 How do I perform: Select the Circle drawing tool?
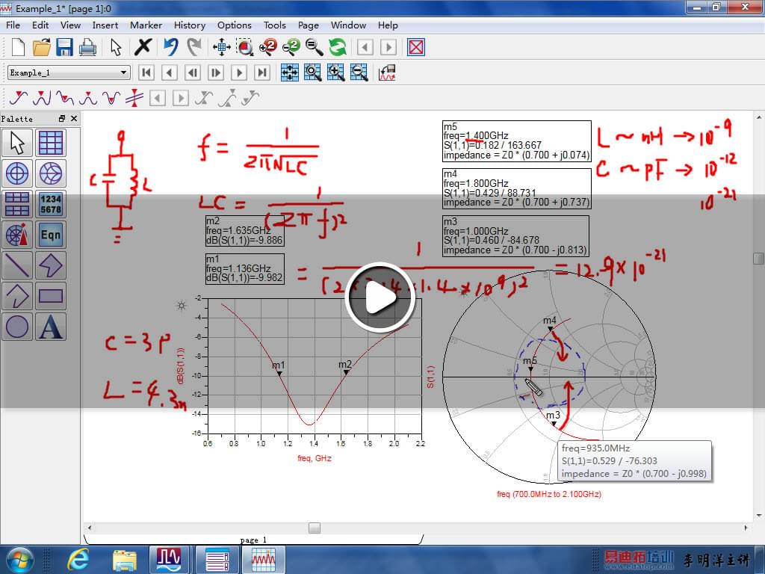(x=17, y=327)
